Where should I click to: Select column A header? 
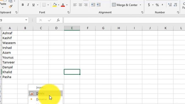[10, 28]
